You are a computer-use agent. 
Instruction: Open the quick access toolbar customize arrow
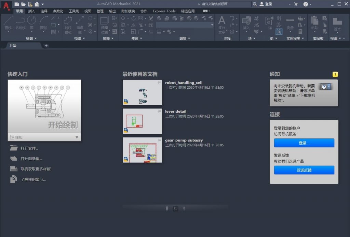point(43,4)
